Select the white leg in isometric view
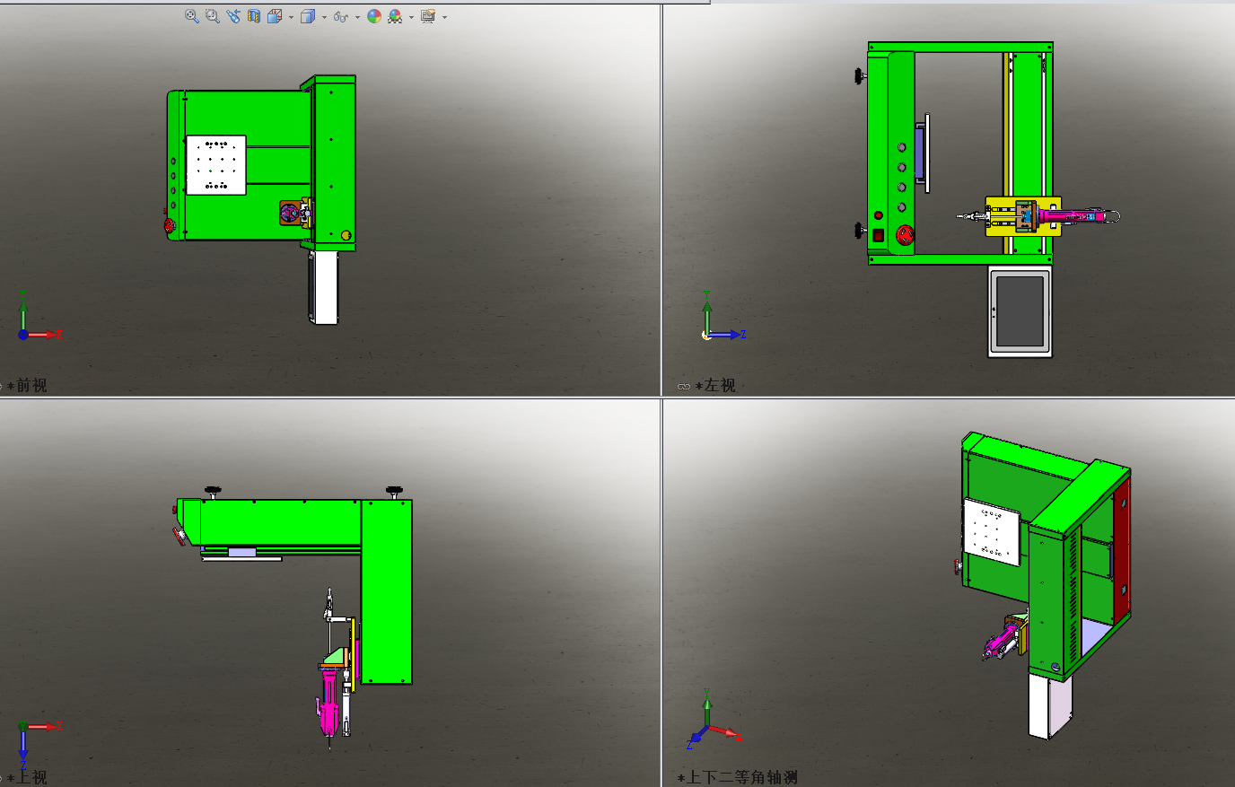 (1050, 707)
